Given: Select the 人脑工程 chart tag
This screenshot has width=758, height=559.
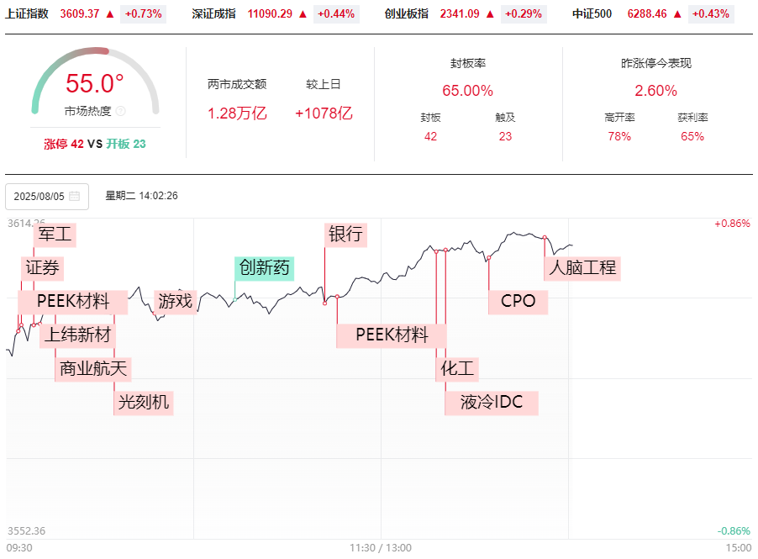Looking at the screenshot, I should [582, 268].
